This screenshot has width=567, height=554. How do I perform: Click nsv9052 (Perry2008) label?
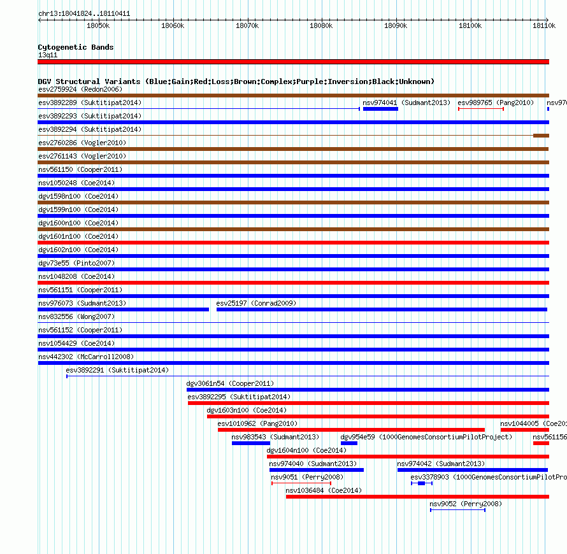[466, 504]
